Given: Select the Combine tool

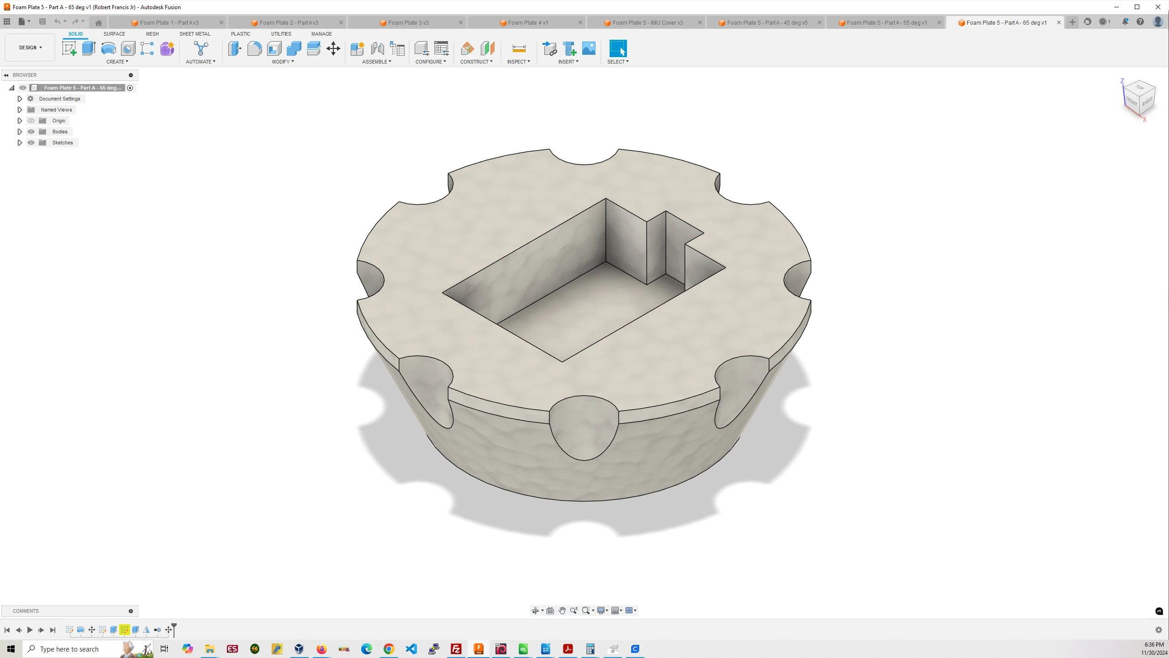Looking at the screenshot, I should [294, 48].
